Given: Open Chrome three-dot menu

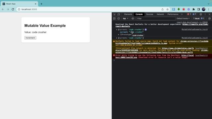Looking at the screenshot, I should pos(209,9).
